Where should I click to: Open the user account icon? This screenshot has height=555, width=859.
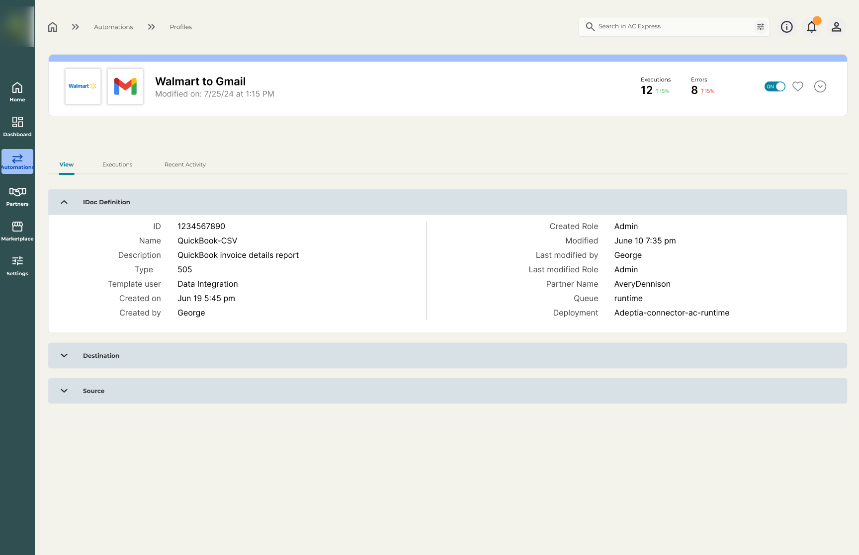[x=836, y=27]
